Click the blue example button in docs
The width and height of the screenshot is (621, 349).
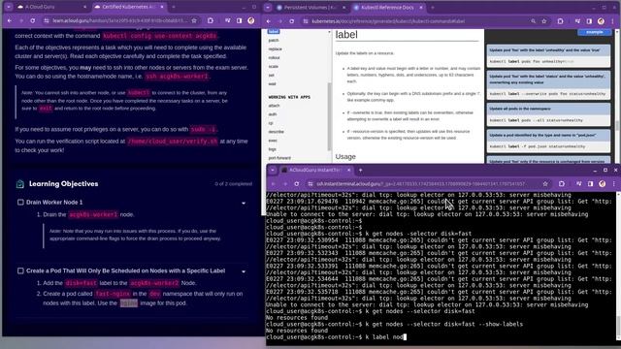pos(595,32)
